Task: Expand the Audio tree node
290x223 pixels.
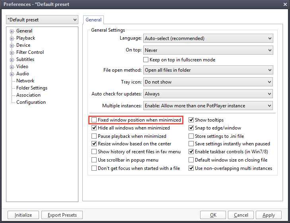Action: click(12, 74)
